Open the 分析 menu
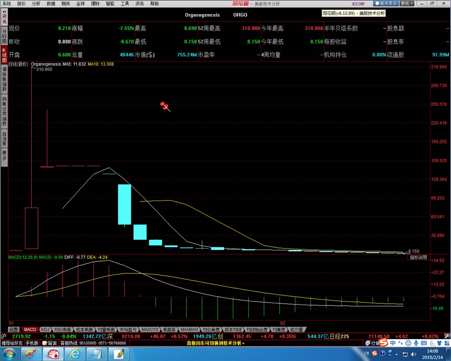 (x=36, y=4)
